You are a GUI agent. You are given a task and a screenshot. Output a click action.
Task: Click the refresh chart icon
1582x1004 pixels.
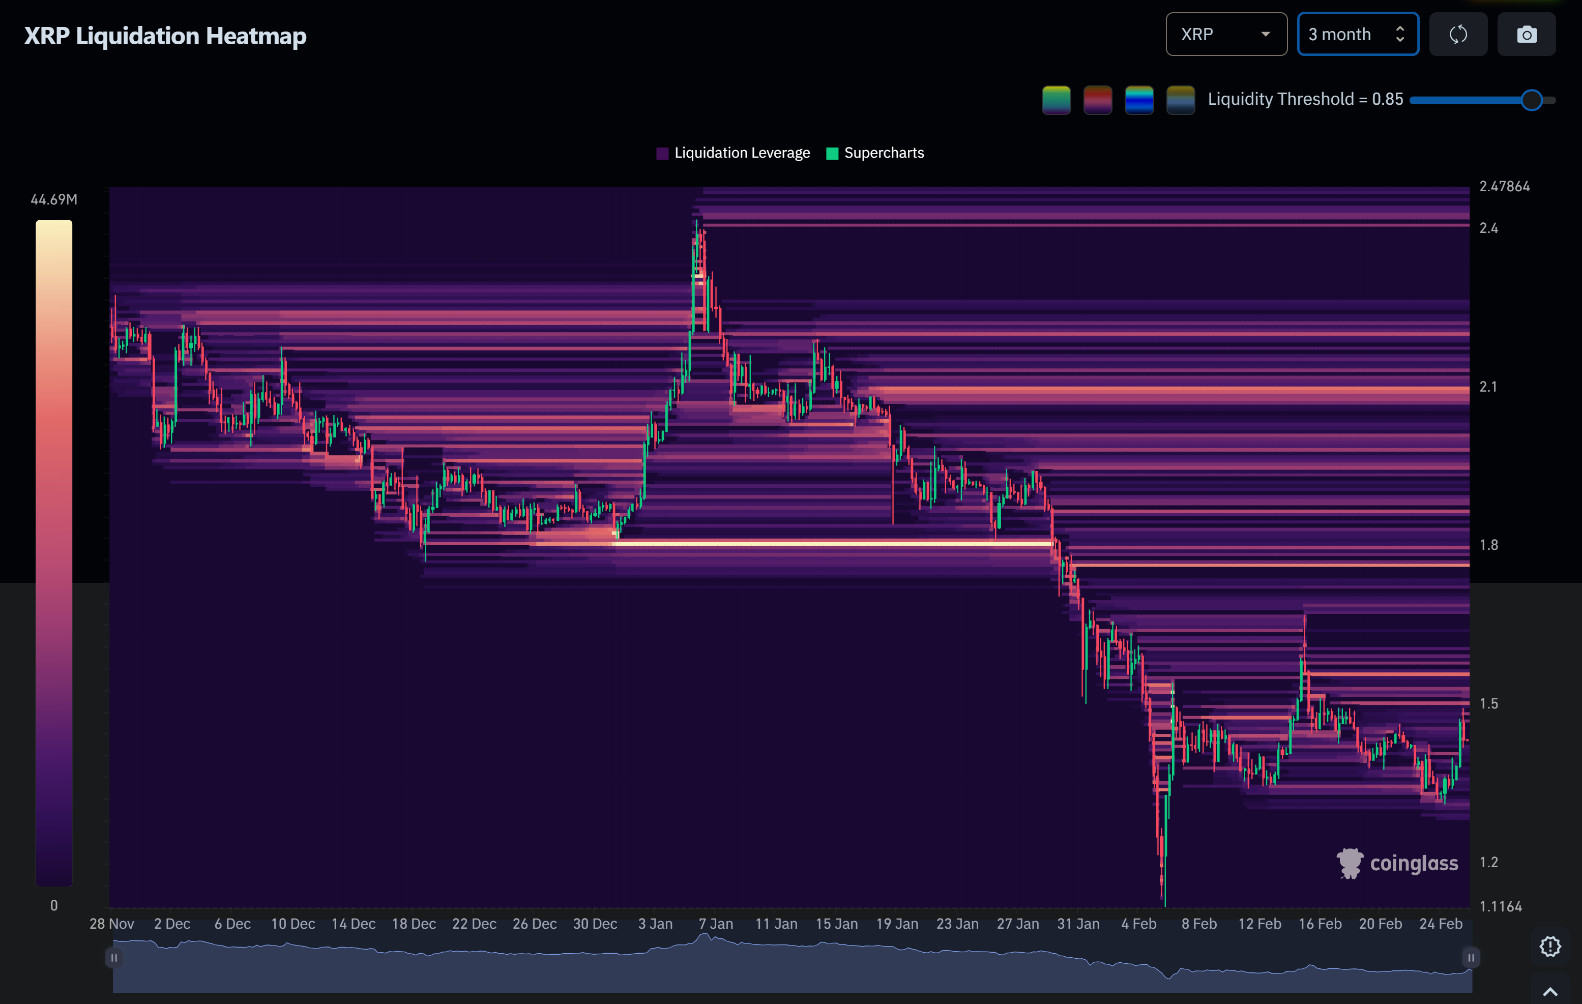coord(1458,34)
